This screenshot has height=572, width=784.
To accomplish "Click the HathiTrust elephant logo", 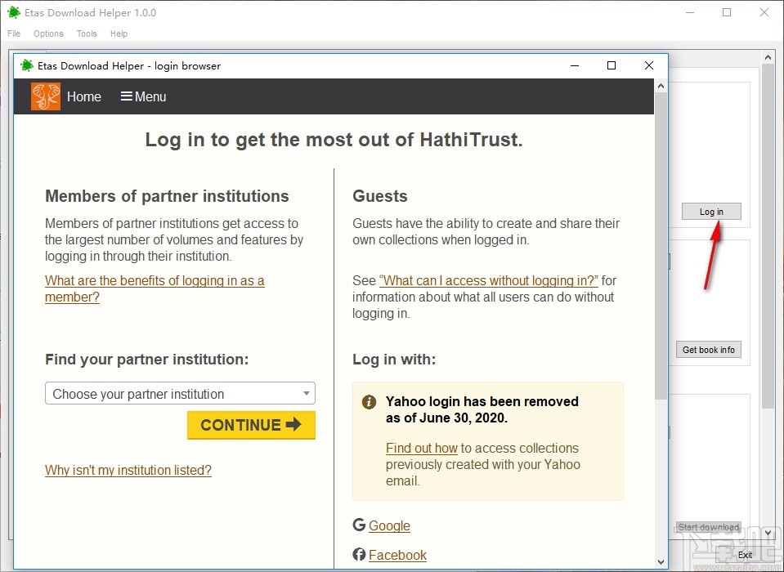I will [46, 96].
